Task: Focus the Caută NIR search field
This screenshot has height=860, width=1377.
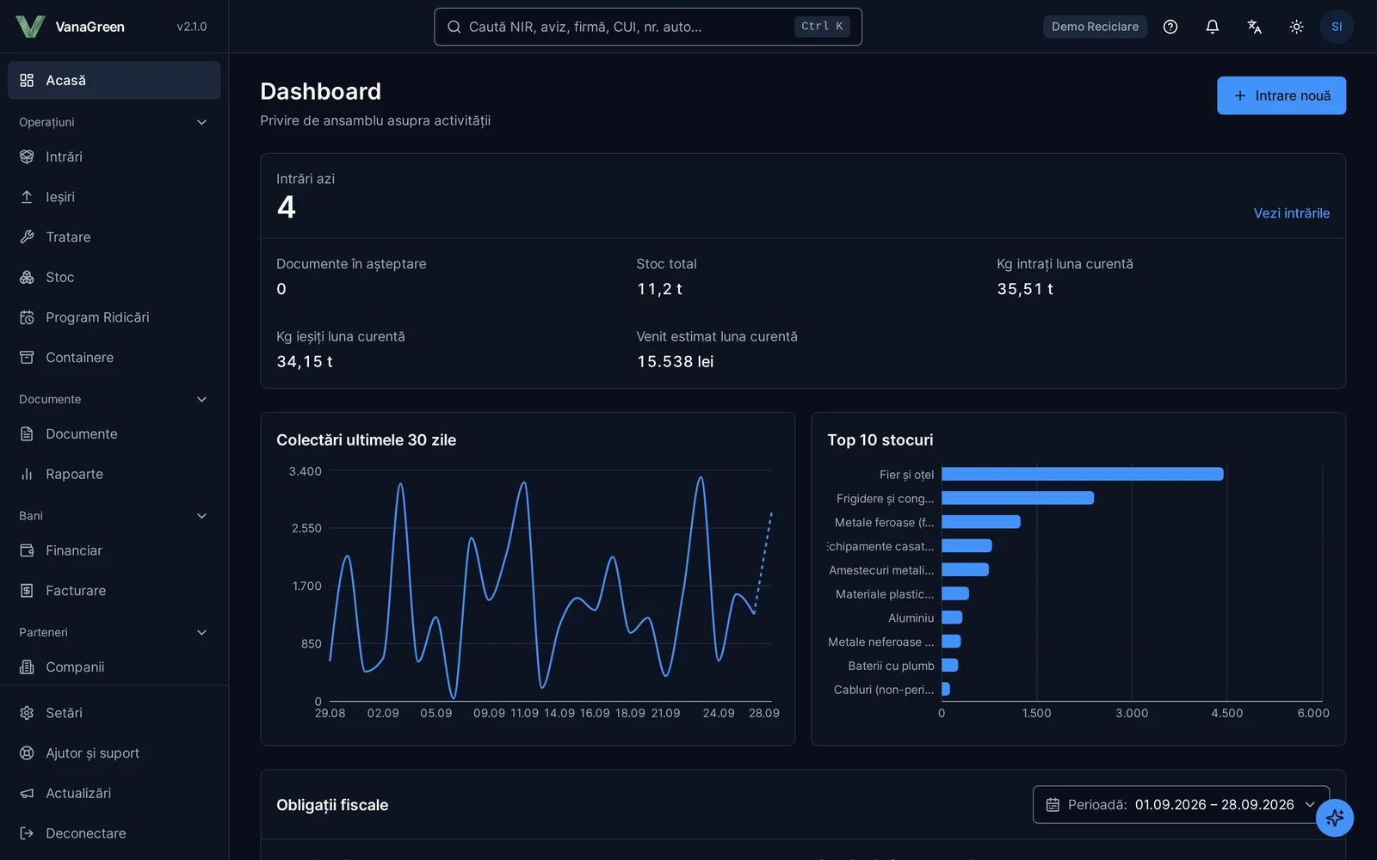Action: (648, 27)
